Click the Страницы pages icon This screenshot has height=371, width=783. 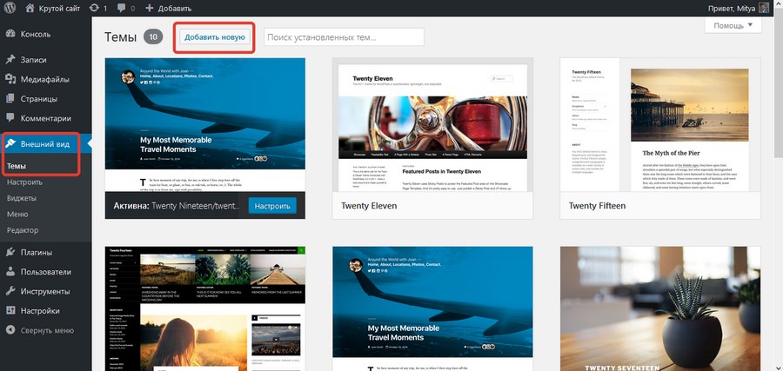click(x=10, y=99)
